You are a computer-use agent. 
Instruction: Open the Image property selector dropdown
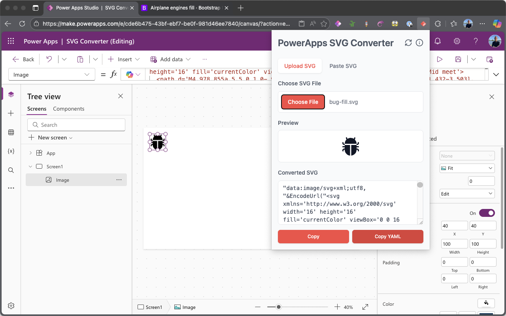click(x=51, y=75)
